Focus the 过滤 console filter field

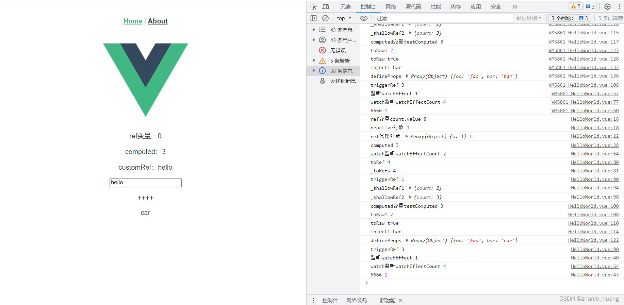(443, 18)
